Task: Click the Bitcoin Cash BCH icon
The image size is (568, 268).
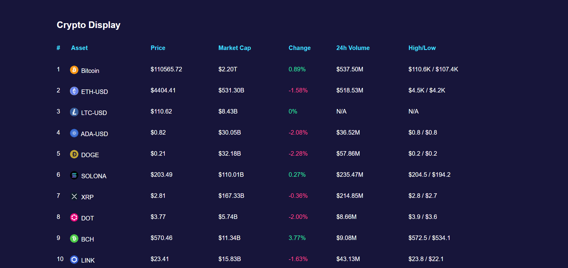Action: [74, 238]
